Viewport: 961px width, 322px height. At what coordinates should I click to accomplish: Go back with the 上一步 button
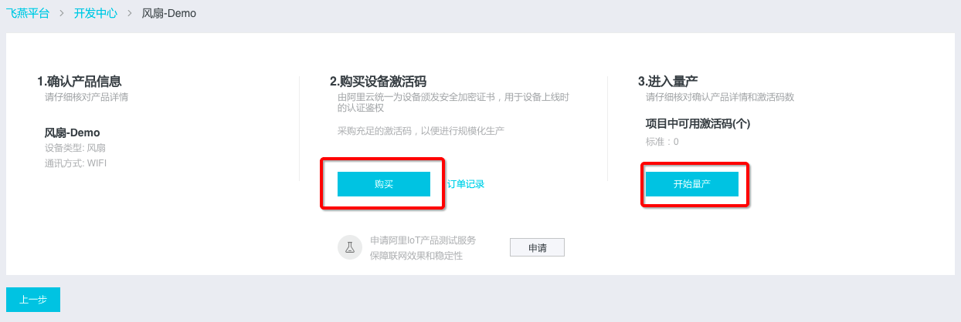(x=33, y=300)
